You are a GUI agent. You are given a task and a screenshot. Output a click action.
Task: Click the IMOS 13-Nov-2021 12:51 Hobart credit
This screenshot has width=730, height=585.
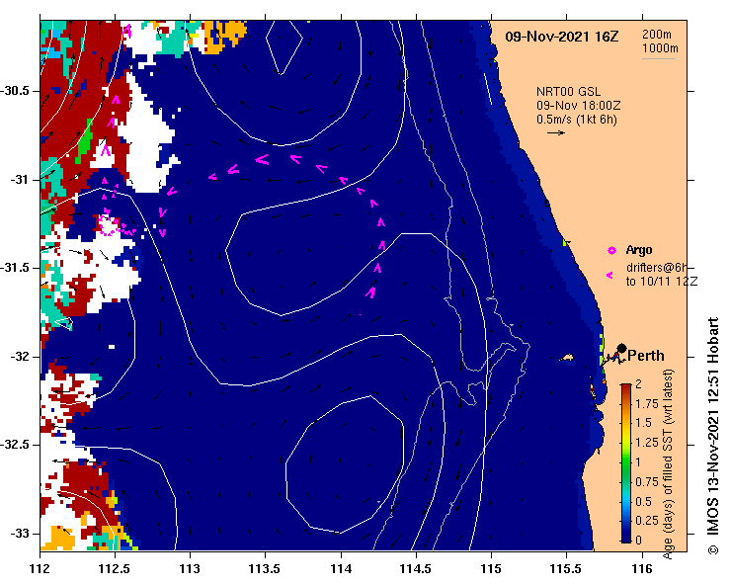pyautogui.click(x=713, y=436)
